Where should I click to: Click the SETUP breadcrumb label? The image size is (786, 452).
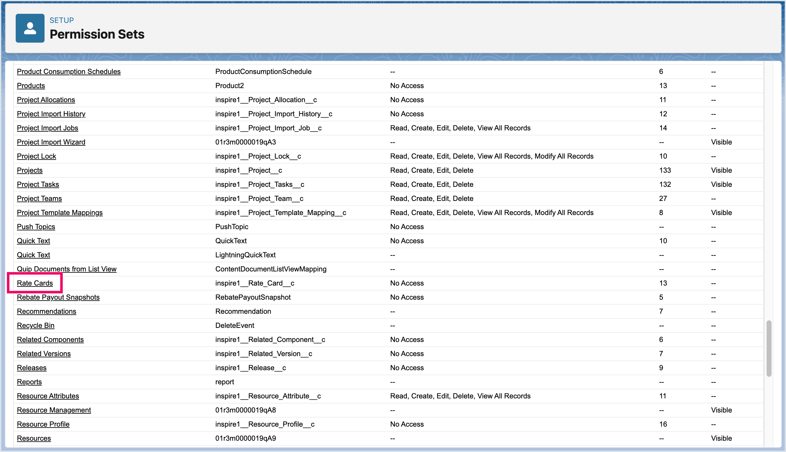(x=62, y=20)
